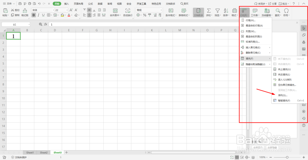
Task: Click the Print icon in quick toolbar
Action: point(30,3)
